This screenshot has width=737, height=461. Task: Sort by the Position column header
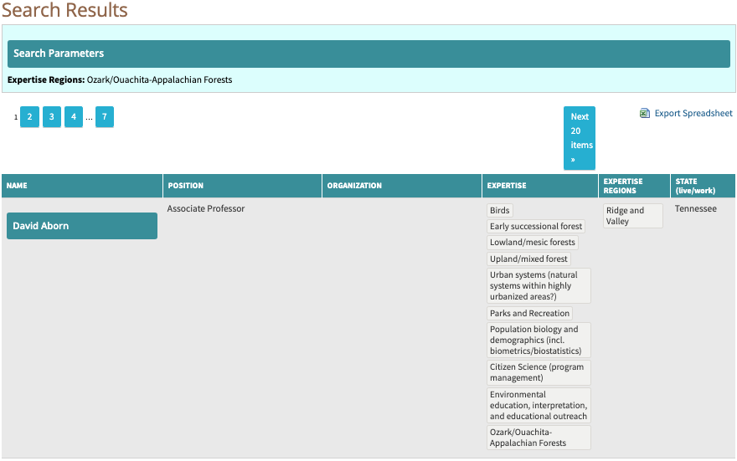click(x=186, y=186)
